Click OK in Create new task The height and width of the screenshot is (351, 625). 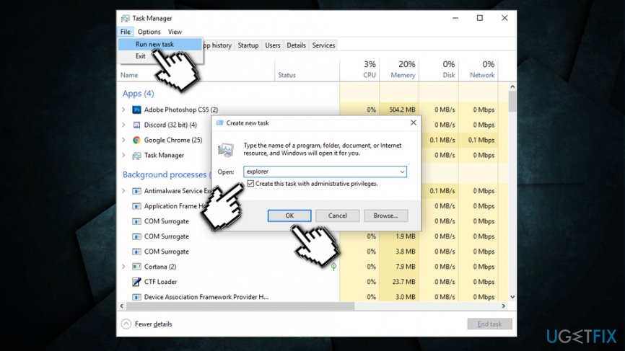point(289,216)
